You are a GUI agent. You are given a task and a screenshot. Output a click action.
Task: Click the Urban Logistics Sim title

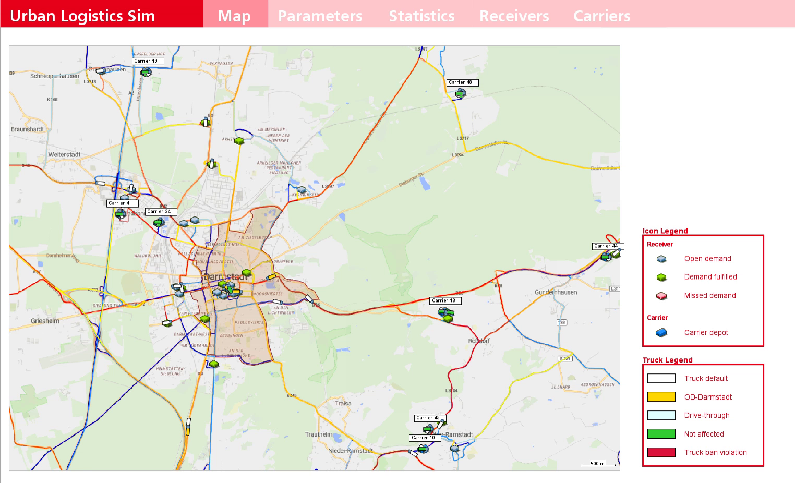[x=82, y=16]
